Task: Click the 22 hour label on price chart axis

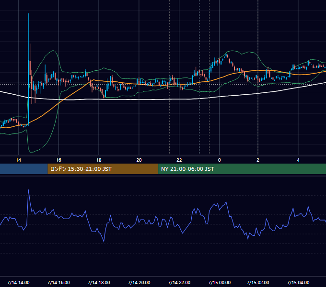Action: click(179, 160)
